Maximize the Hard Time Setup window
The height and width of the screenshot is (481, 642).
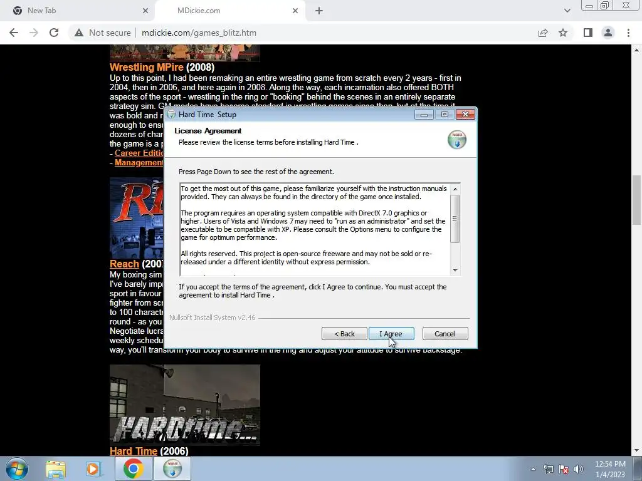[x=445, y=115]
